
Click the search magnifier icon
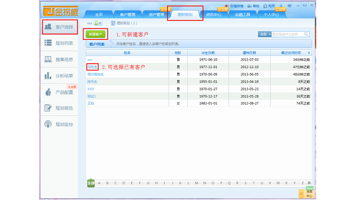(x=306, y=34)
